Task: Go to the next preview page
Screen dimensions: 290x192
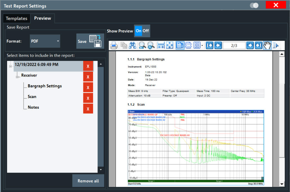Action: pos(250,45)
